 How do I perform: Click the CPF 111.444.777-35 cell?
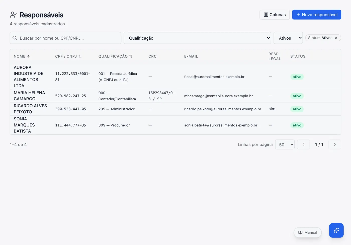(x=70, y=125)
